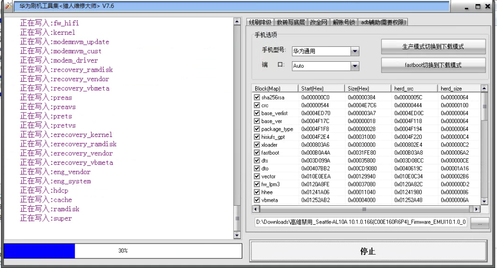
Task: Uncheck the xloader checkbox
Action: point(257,145)
